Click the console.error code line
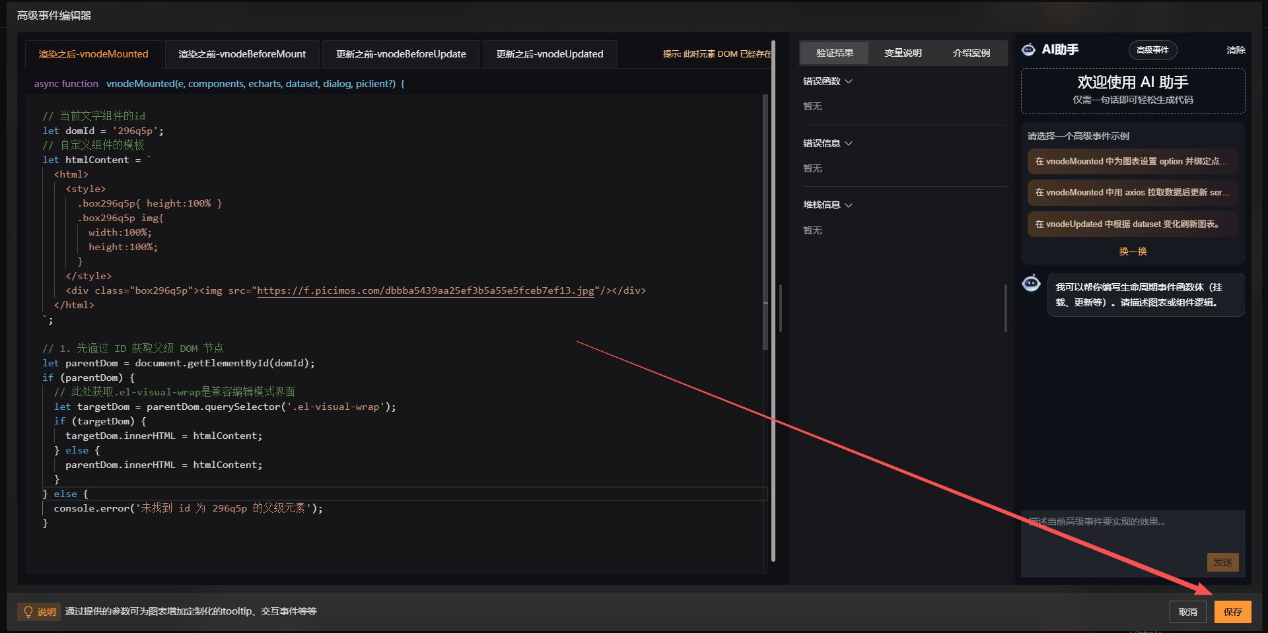 188,508
